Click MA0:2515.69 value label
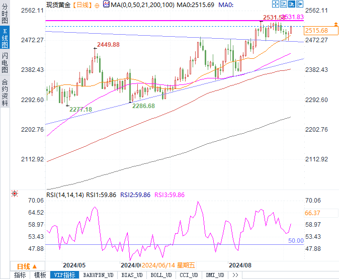Image resolution: width=339 pixels, height=279 pixels. tap(196, 5)
